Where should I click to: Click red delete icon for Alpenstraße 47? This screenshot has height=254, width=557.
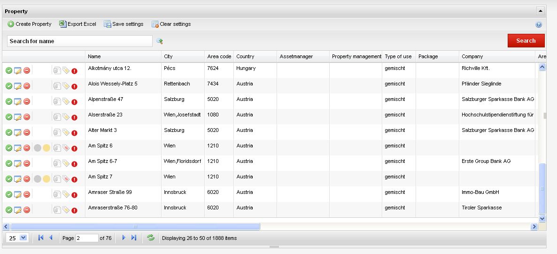(x=27, y=101)
